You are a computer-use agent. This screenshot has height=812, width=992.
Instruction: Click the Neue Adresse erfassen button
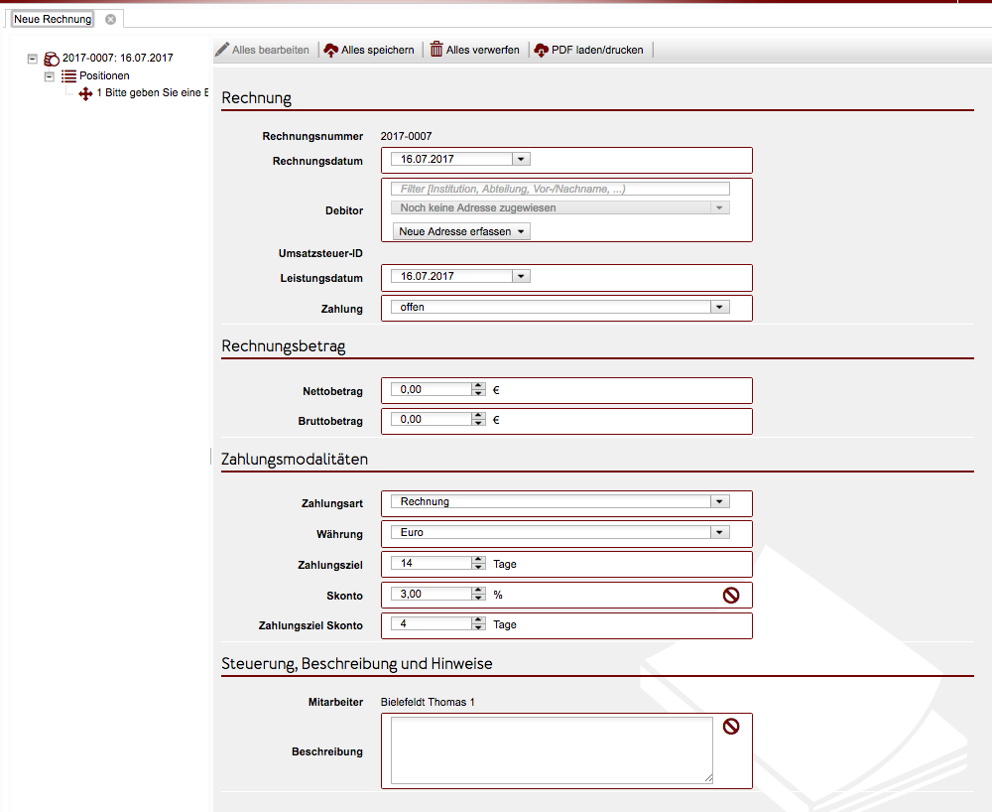coord(461,231)
